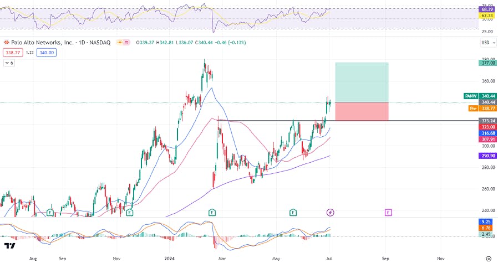The width and height of the screenshot is (498, 263).
Task: Open the May 2024 earnings E marker
Action: click(293, 212)
